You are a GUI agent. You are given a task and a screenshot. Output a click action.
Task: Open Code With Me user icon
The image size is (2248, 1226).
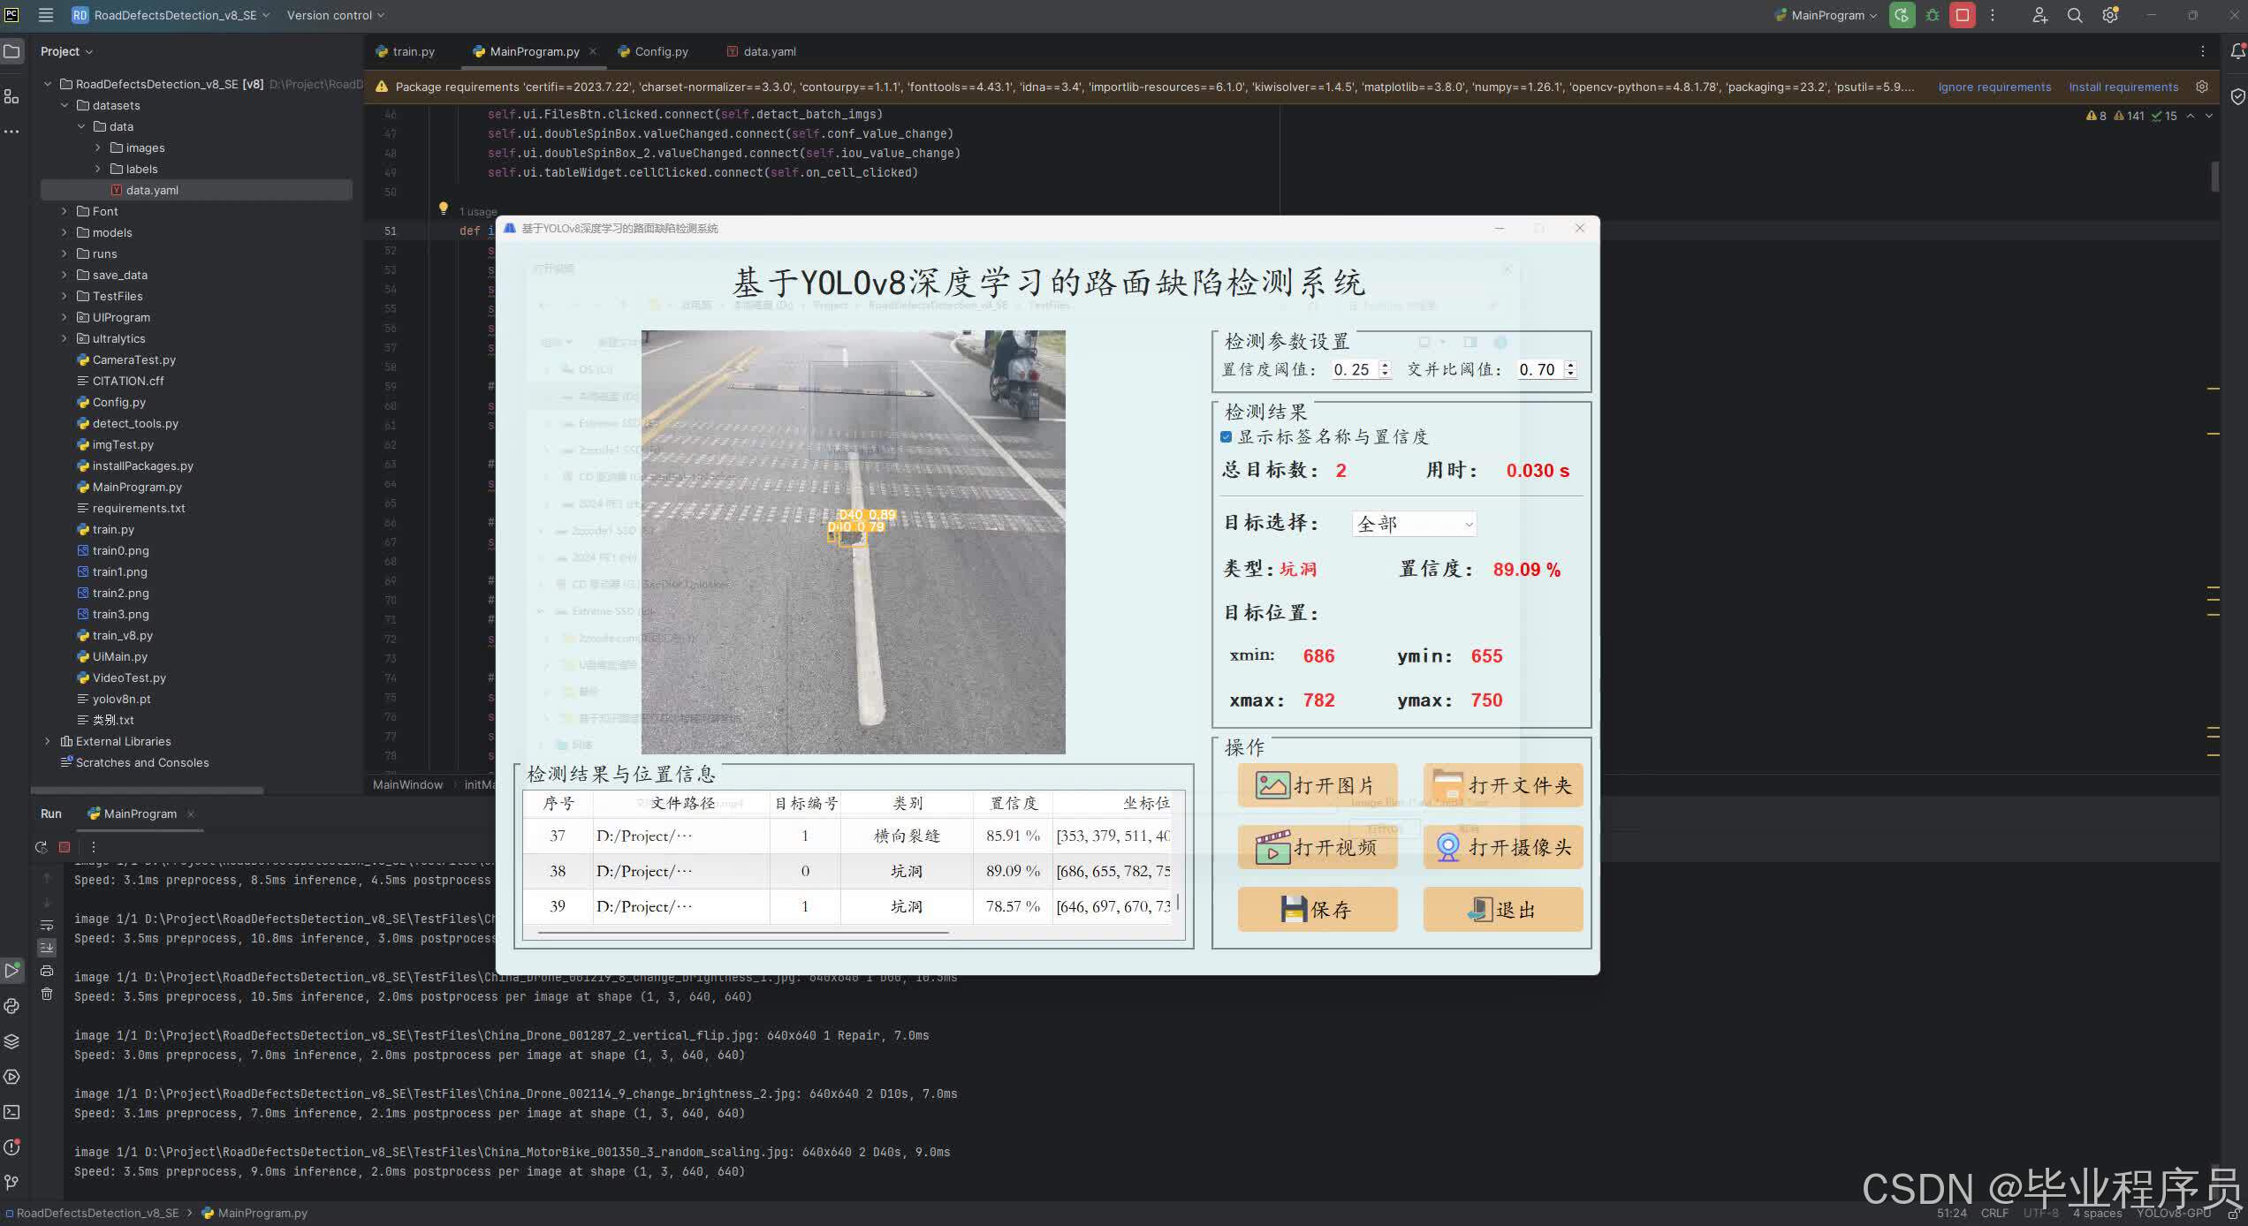coord(2039,15)
